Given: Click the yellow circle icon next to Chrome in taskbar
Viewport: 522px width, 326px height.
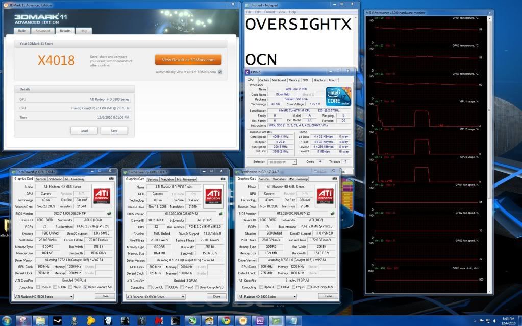Looking at the screenshot, I should click(243, 321).
